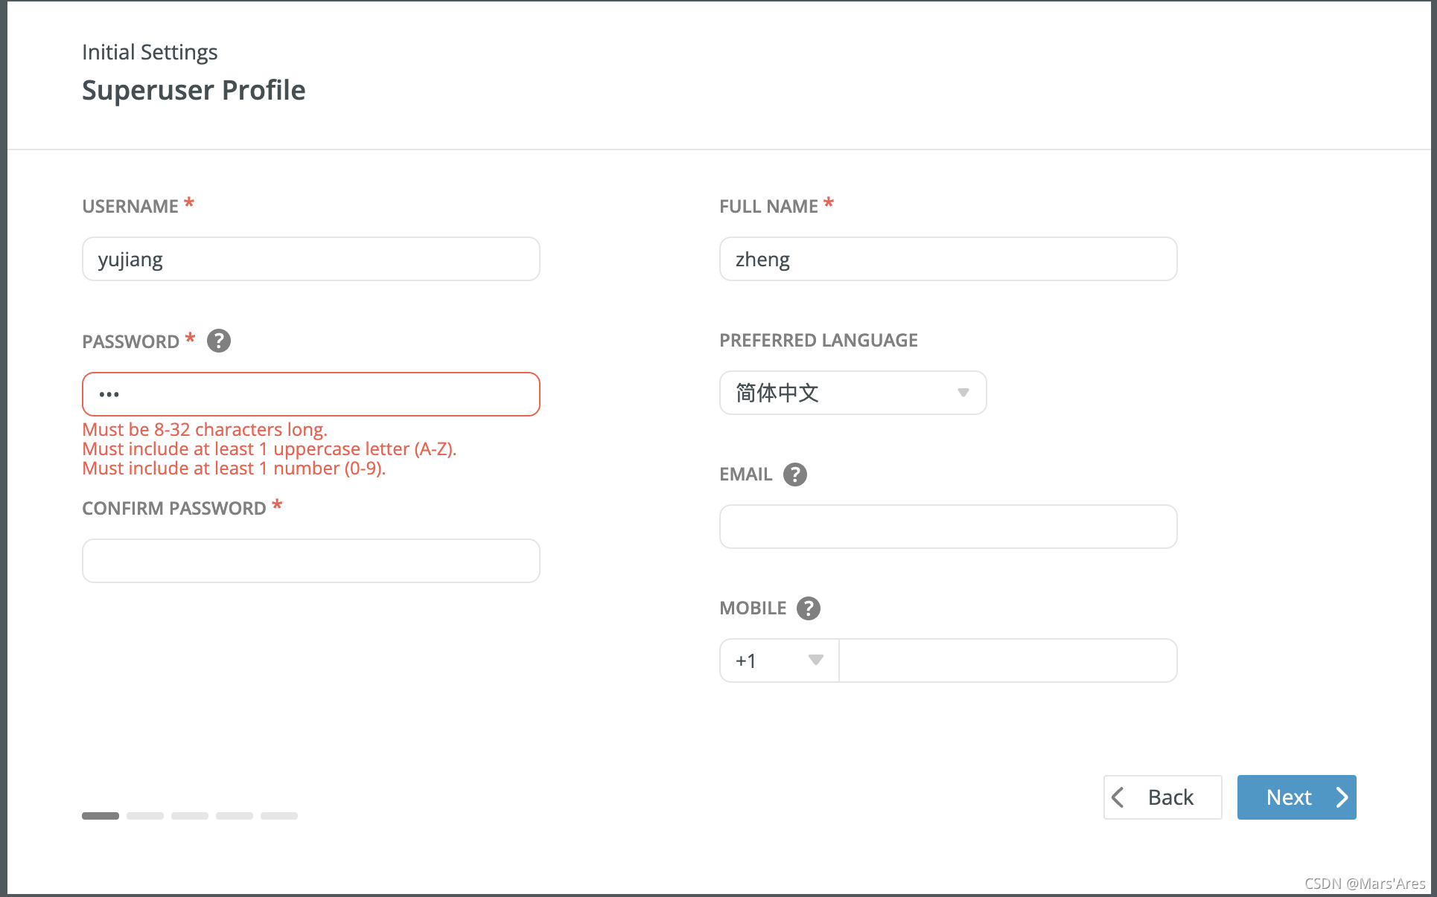Open the Preferred Language dropdown arrow
This screenshot has height=897, width=1437.
[x=963, y=393]
